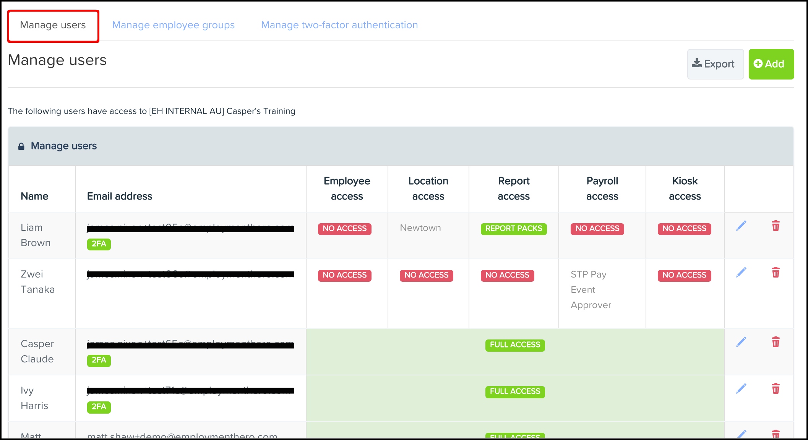
Task: Open Manage two-factor authentication tab
Action: click(339, 25)
